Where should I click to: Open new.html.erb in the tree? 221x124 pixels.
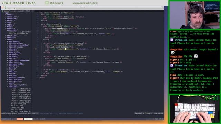(x=17, y=110)
